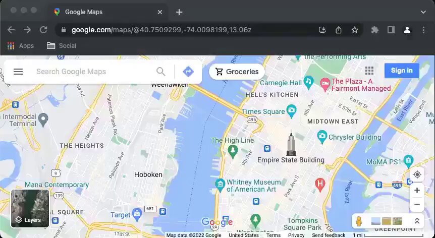Click the Carnegie Hall music pin
435x238 pixels.
[308, 83]
